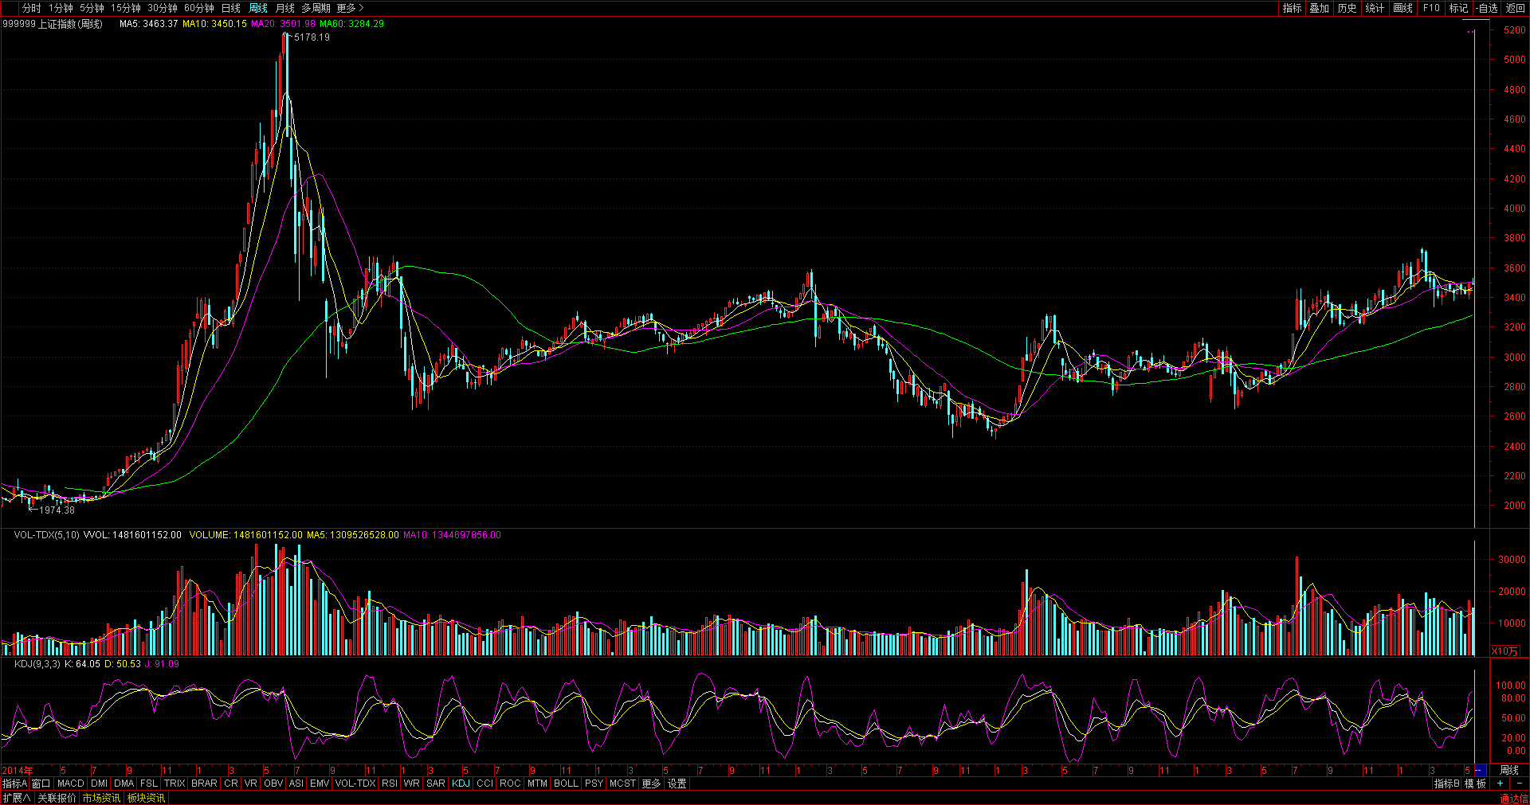This screenshot has width=1530, height=805.
Task: Click the blue marker on the time axis
Action: [x=1481, y=770]
